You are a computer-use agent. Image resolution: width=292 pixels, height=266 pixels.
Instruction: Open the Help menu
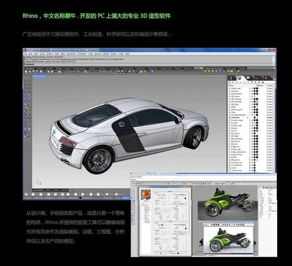coord(127,54)
